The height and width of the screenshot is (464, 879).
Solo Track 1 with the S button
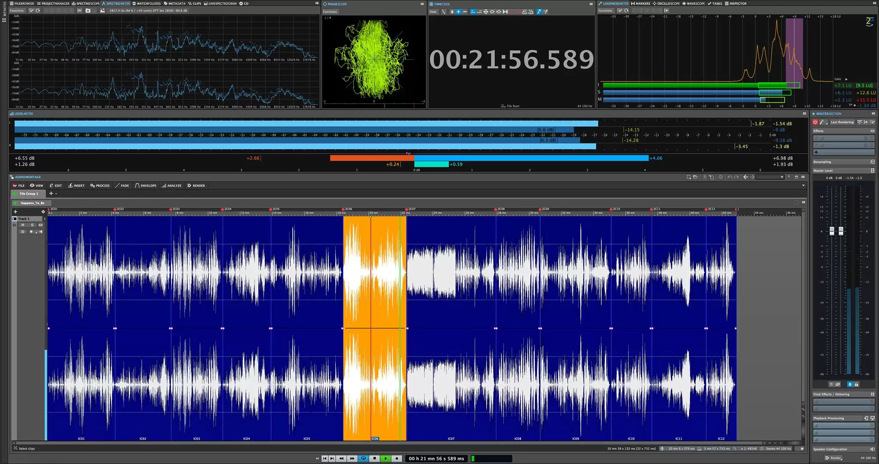pos(32,225)
